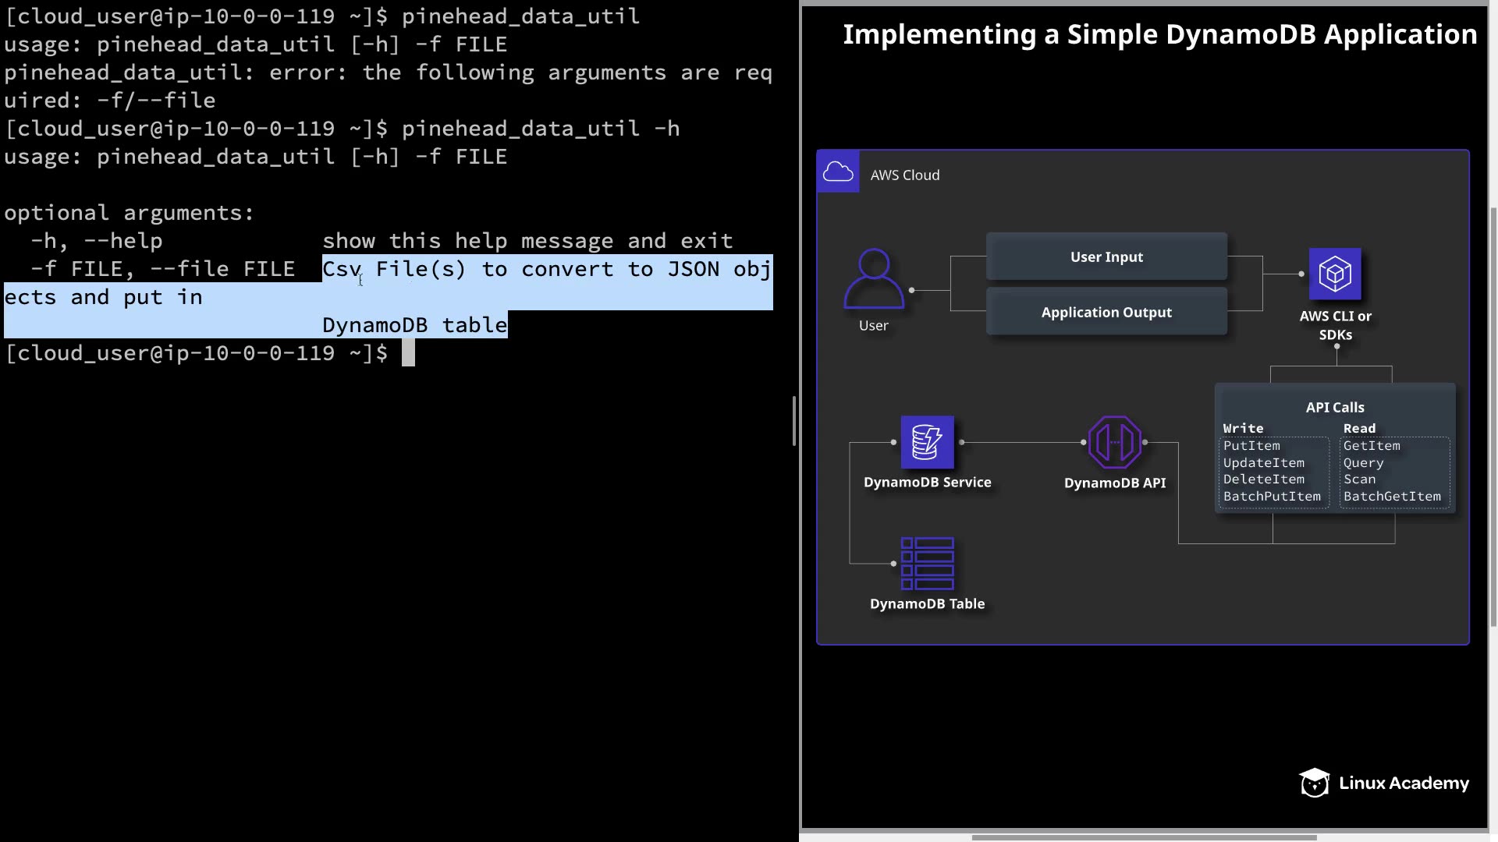The width and height of the screenshot is (1498, 842).
Task: Click the DynamoDB Table icon
Action: click(927, 563)
